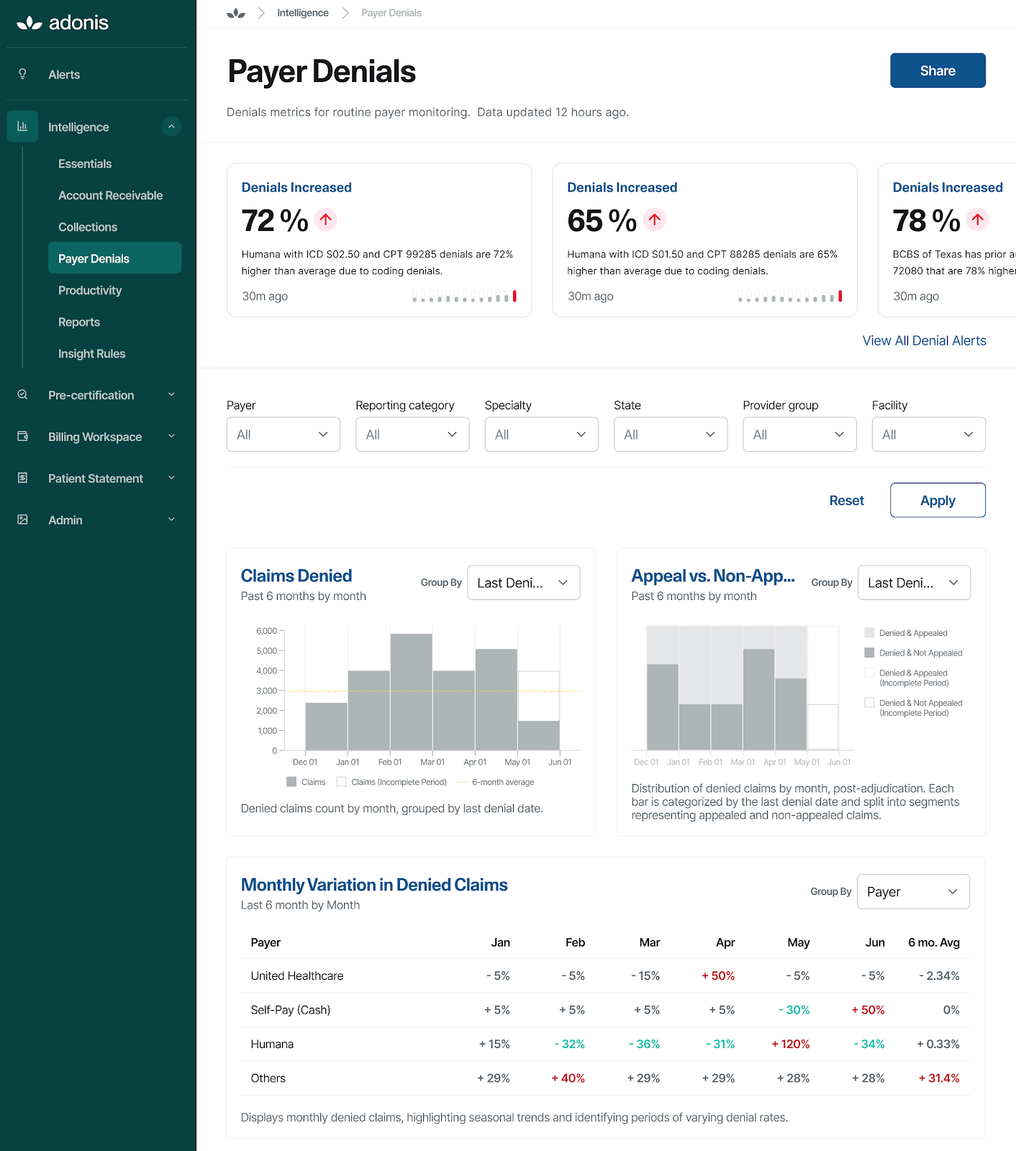Image resolution: width=1016 pixels, height=1151 pixels.
Task: Click the Admin section icon
Action: click(22, 520)
